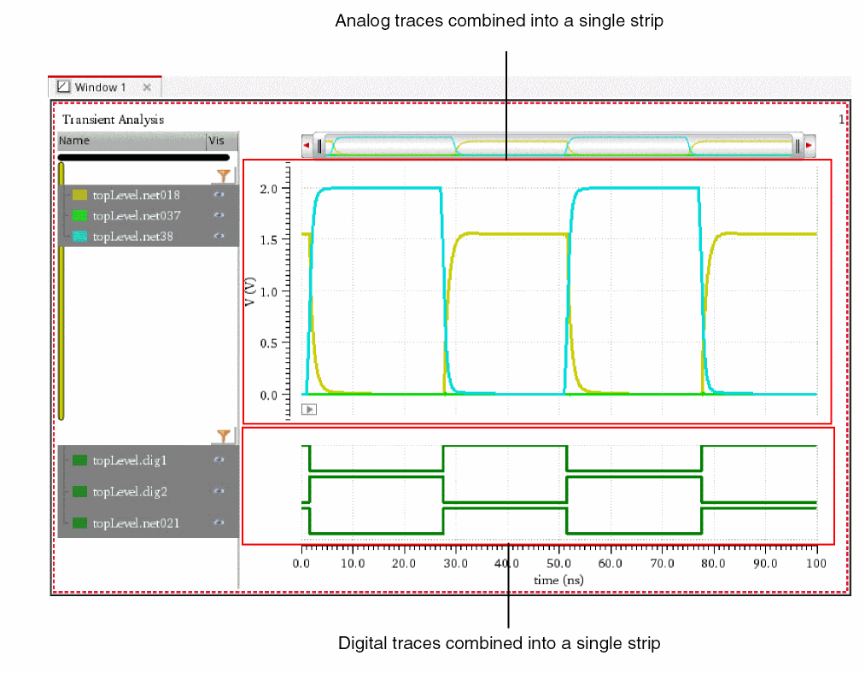
Task: Click the filter funnel icon above digital traces
Action: [x=223, y=436]
